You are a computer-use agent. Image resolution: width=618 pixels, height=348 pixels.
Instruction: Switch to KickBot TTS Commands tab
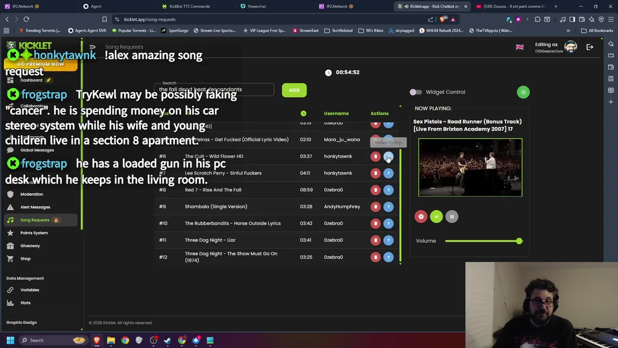pos(189,6)
